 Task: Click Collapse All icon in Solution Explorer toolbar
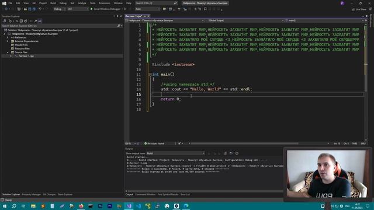[x=21, y=21]
